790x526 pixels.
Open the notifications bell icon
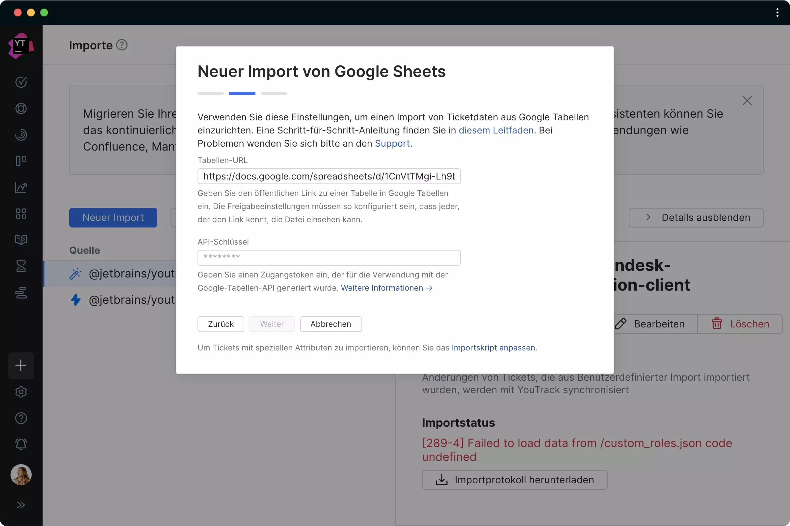pos(21,444)
